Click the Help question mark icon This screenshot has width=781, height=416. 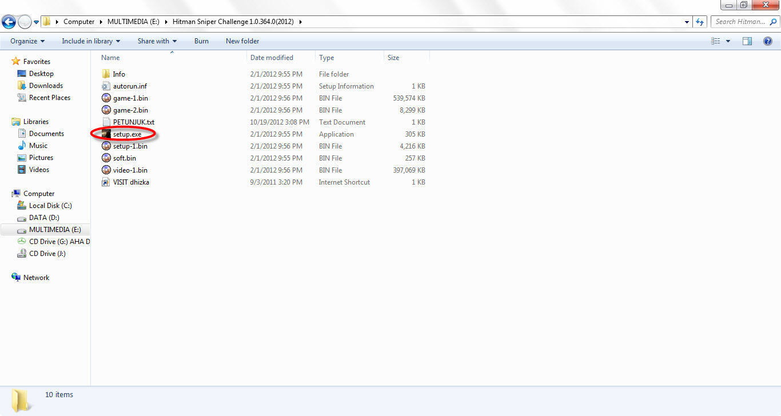pos(768,41)
